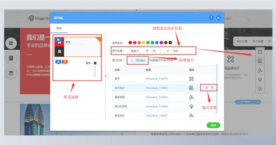Click the 模块设置 button in floating toolbar
Image resolution: width=276 pixels, height=145 pixels.
point(242,42)
